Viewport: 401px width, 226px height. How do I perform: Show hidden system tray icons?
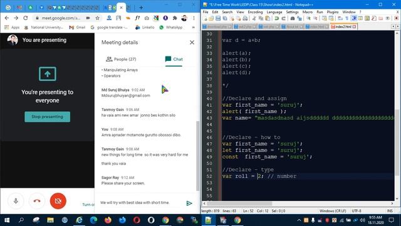[299, 220]
